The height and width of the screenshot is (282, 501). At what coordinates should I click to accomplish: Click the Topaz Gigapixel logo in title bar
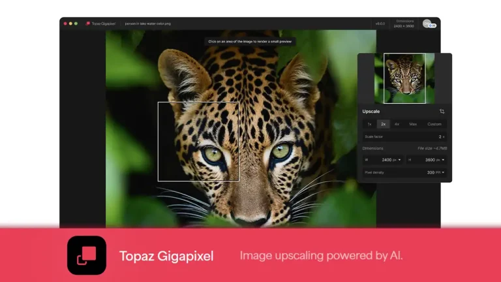click(x=87, y=23)
